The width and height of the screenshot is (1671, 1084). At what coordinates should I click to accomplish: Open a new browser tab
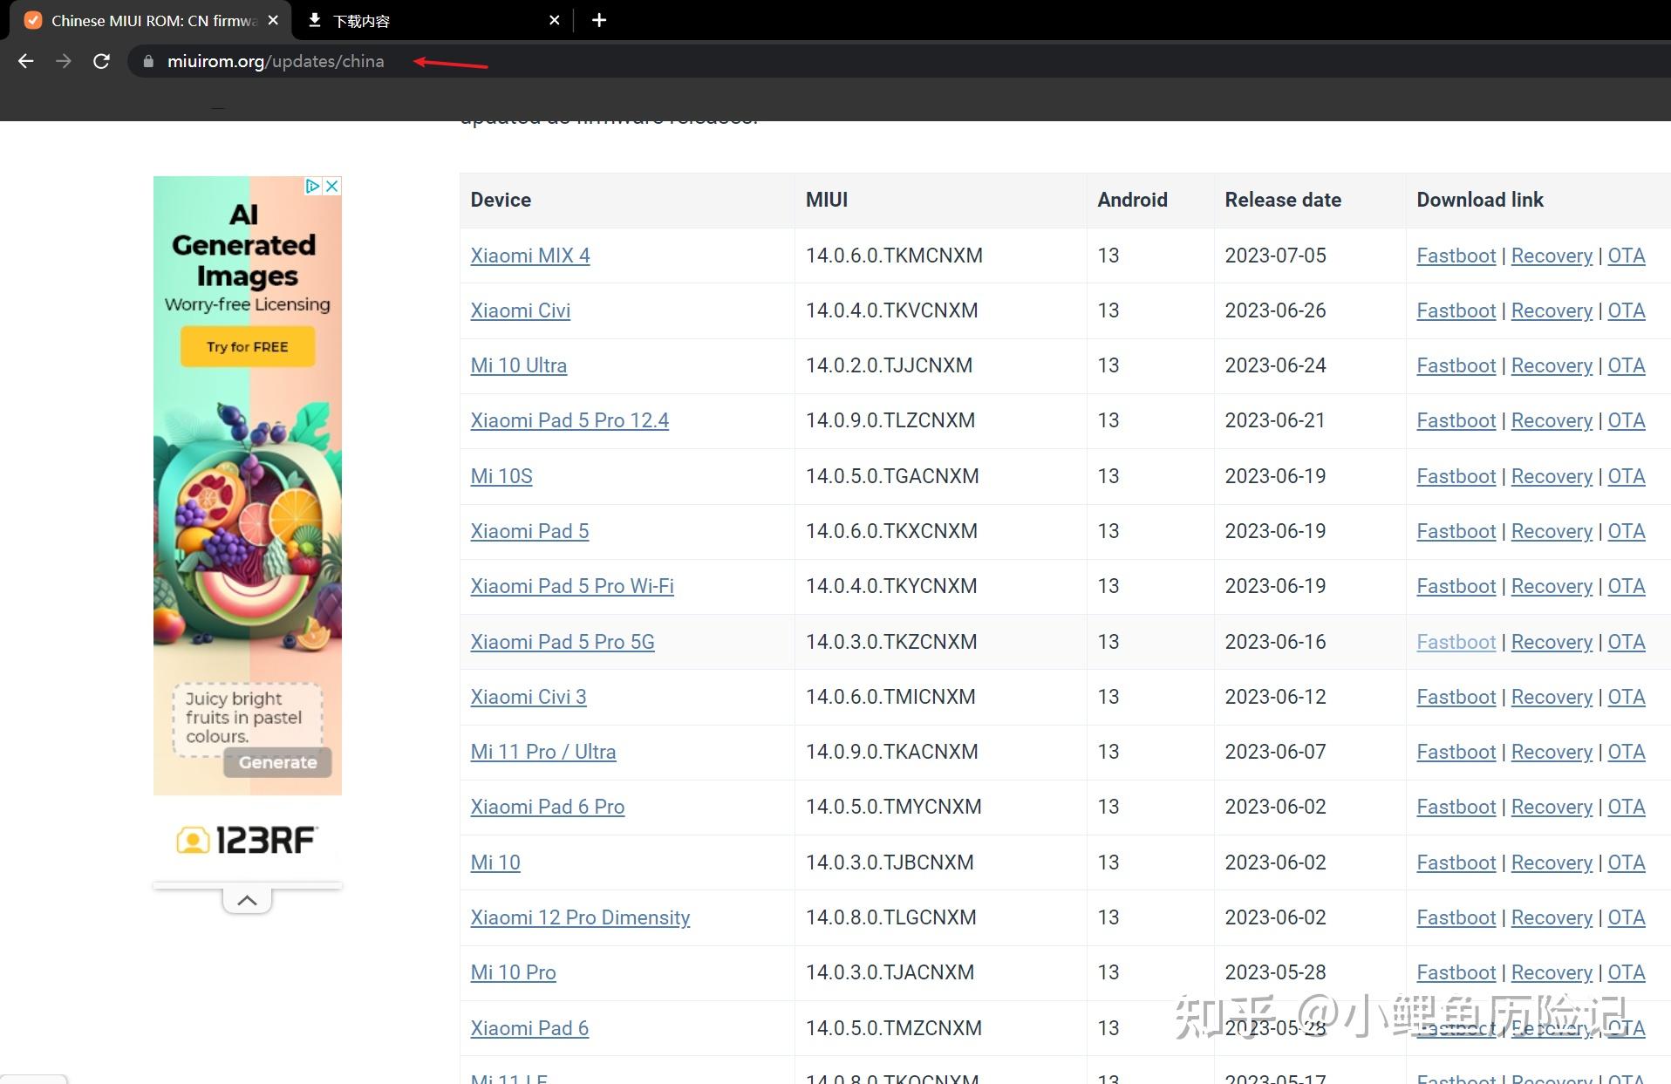599,20
